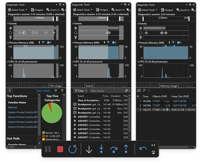The height and width of the screenshot is (163, 203).
Task: Click 8,617.38 KB heap size link in snapshot 1
Action: (180, 101)
